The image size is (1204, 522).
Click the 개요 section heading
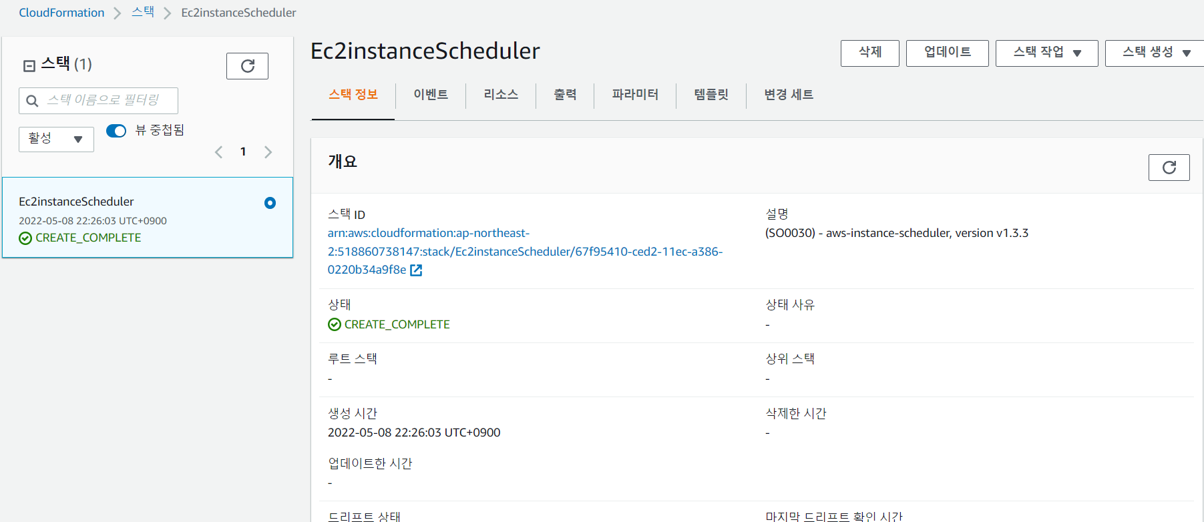pyautogui.click(x=343, y=162)
